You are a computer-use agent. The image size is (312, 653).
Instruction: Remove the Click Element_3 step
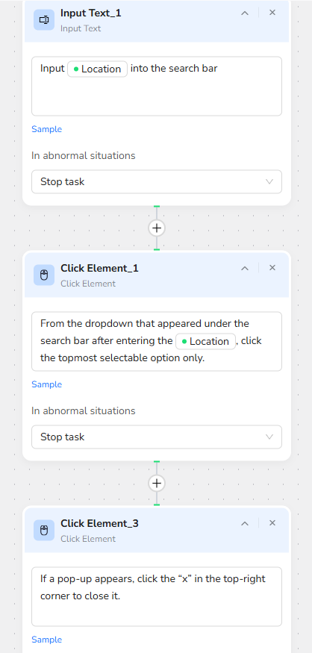(x=272, y=523)
